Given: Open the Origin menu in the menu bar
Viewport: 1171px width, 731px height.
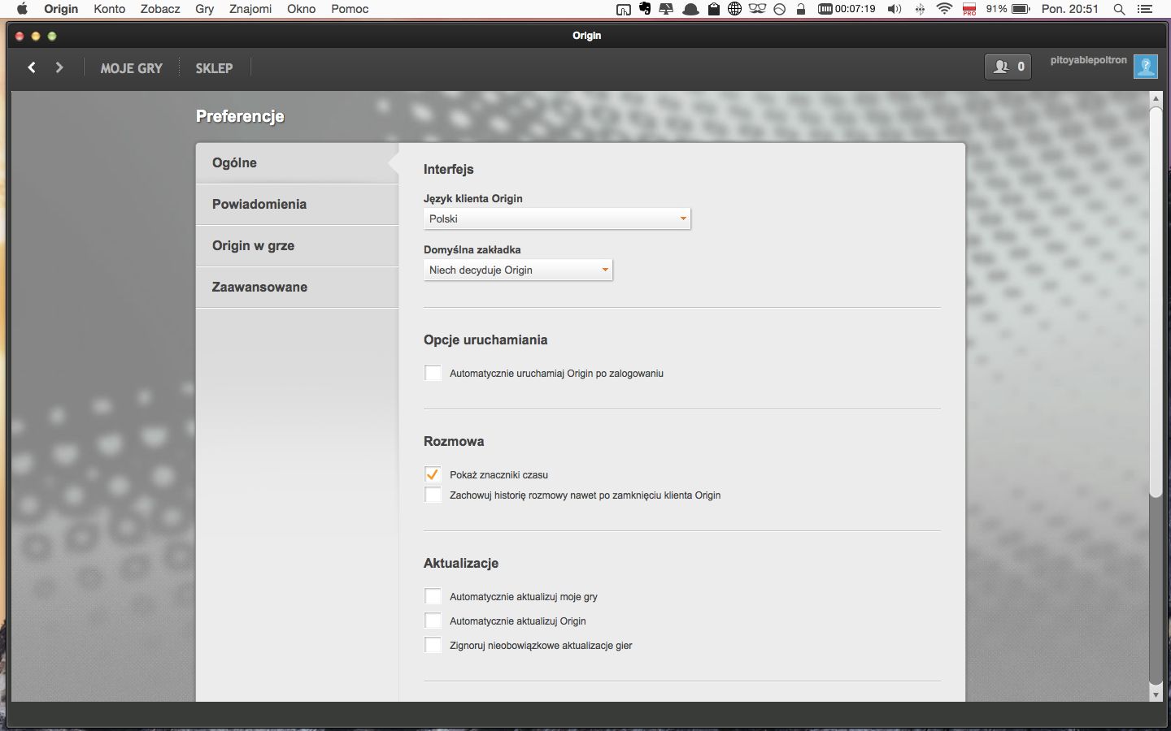Looking at the screenshot, I should click(x=61, y=9).
